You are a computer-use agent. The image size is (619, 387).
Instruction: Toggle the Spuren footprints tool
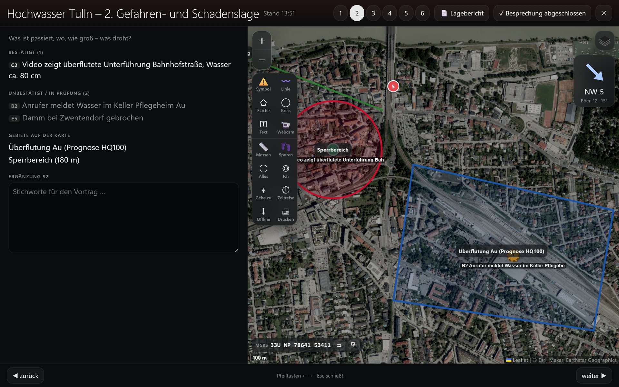[286, 150]
